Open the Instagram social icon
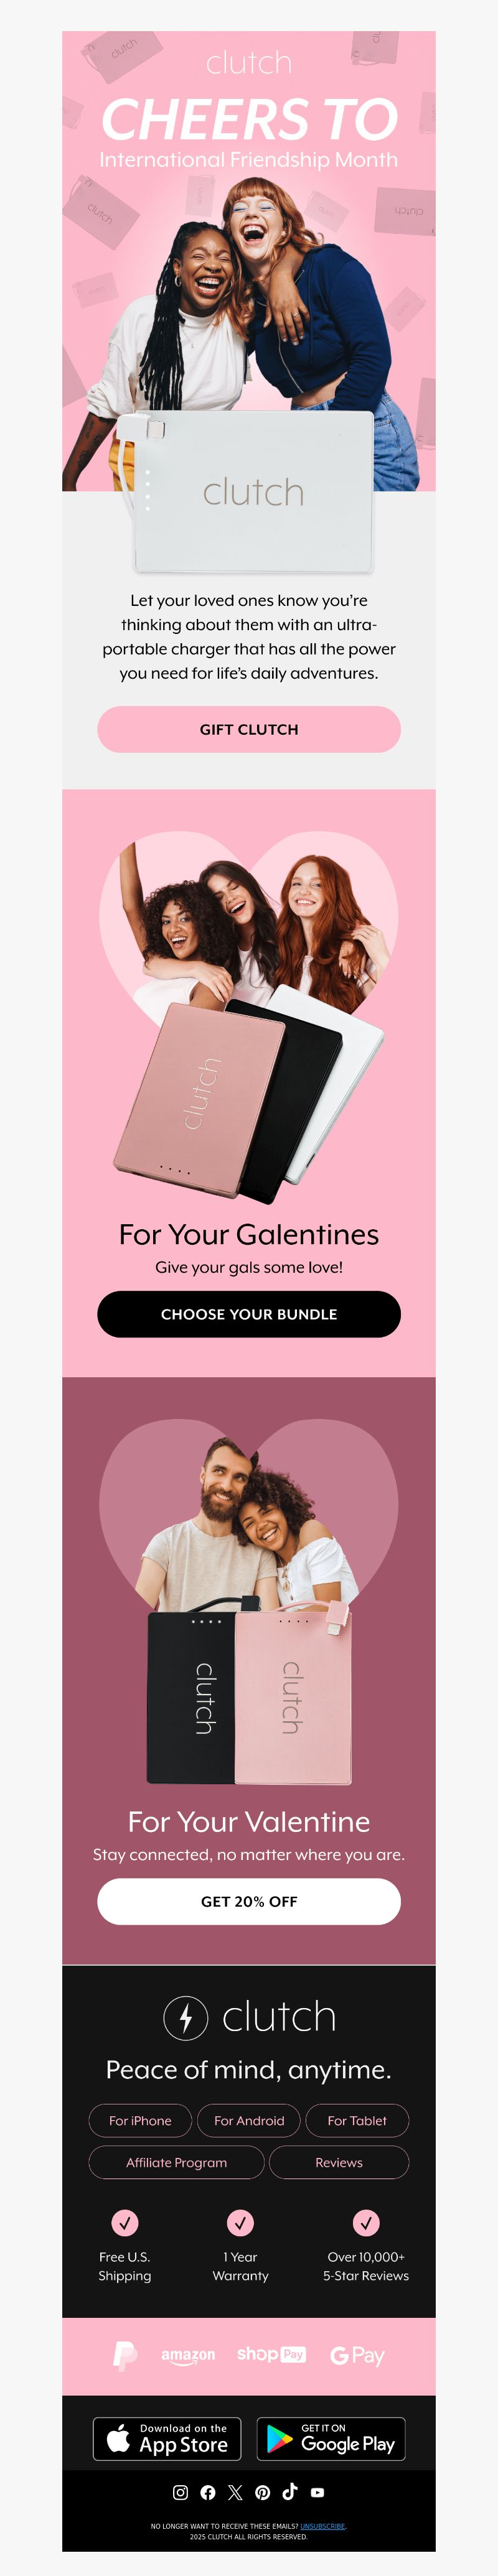 tap(180, 2492)
